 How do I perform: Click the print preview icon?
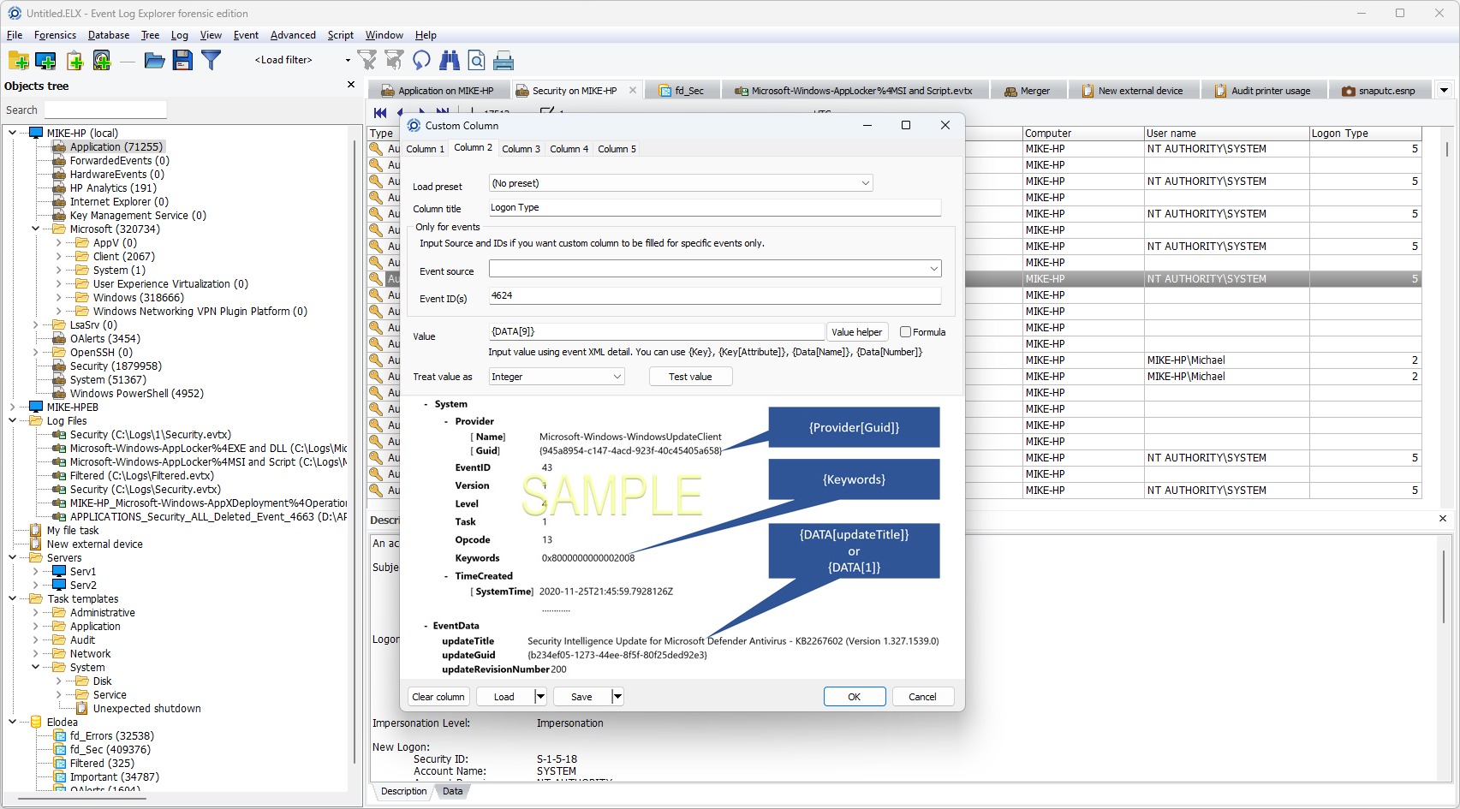476,60
